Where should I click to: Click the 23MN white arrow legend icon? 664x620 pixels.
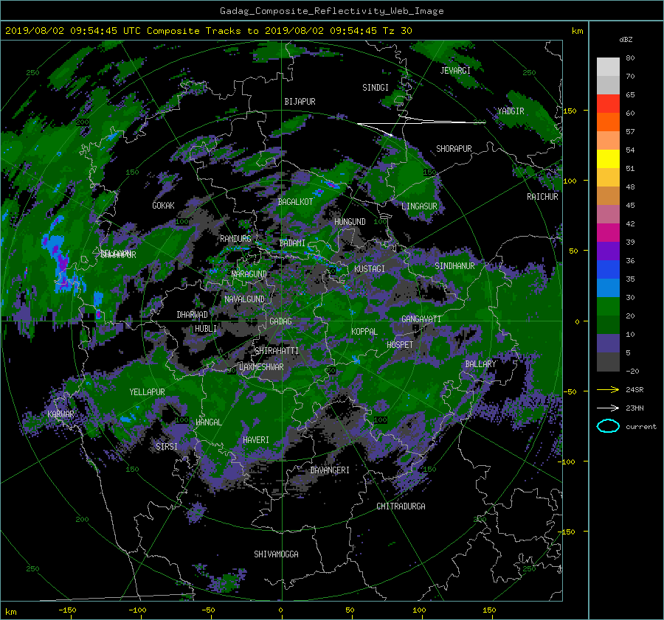[x=608, y=408]
